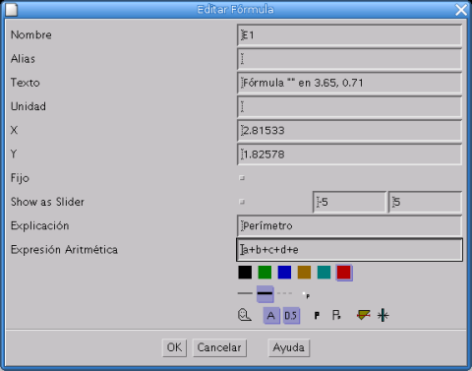Click the 'Fijo' label
Screen dimensions: 472x371
tap(20, 178)
